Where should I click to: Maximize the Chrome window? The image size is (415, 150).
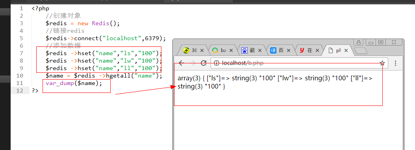pos(381,42)
